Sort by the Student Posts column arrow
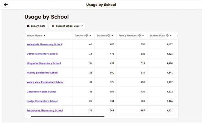The width and height of the screenshot is (202, 123). [171, 36]
